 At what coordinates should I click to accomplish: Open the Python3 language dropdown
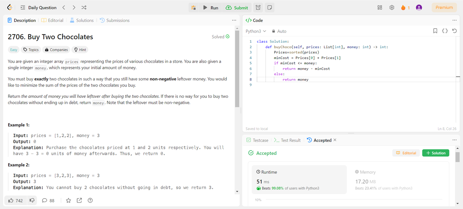[256, 31]
